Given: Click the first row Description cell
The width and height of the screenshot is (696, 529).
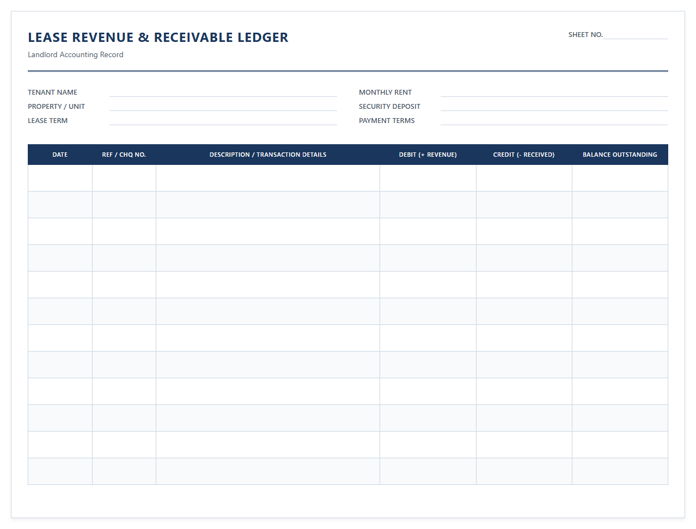Looking at the screenshot, I should [268, 178].
